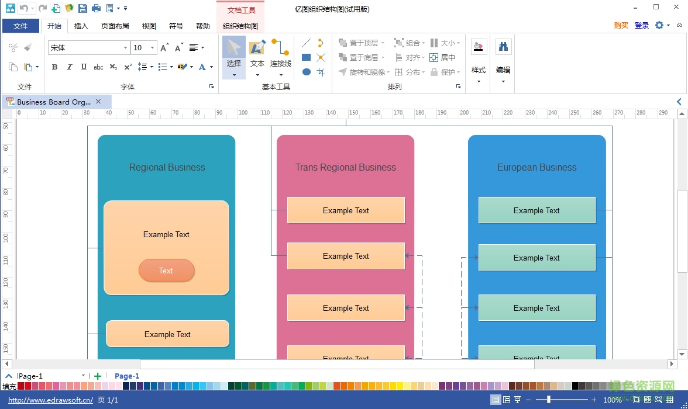Screen dimensions: 688x409
Task: Close the Business Board Org document tab
Action: pos(98,102)
